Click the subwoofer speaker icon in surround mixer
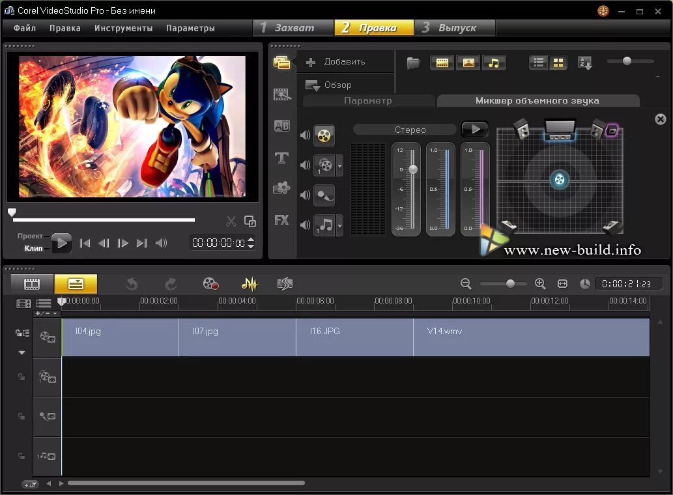Screen dimensions: 673x495 coord(612,130)
